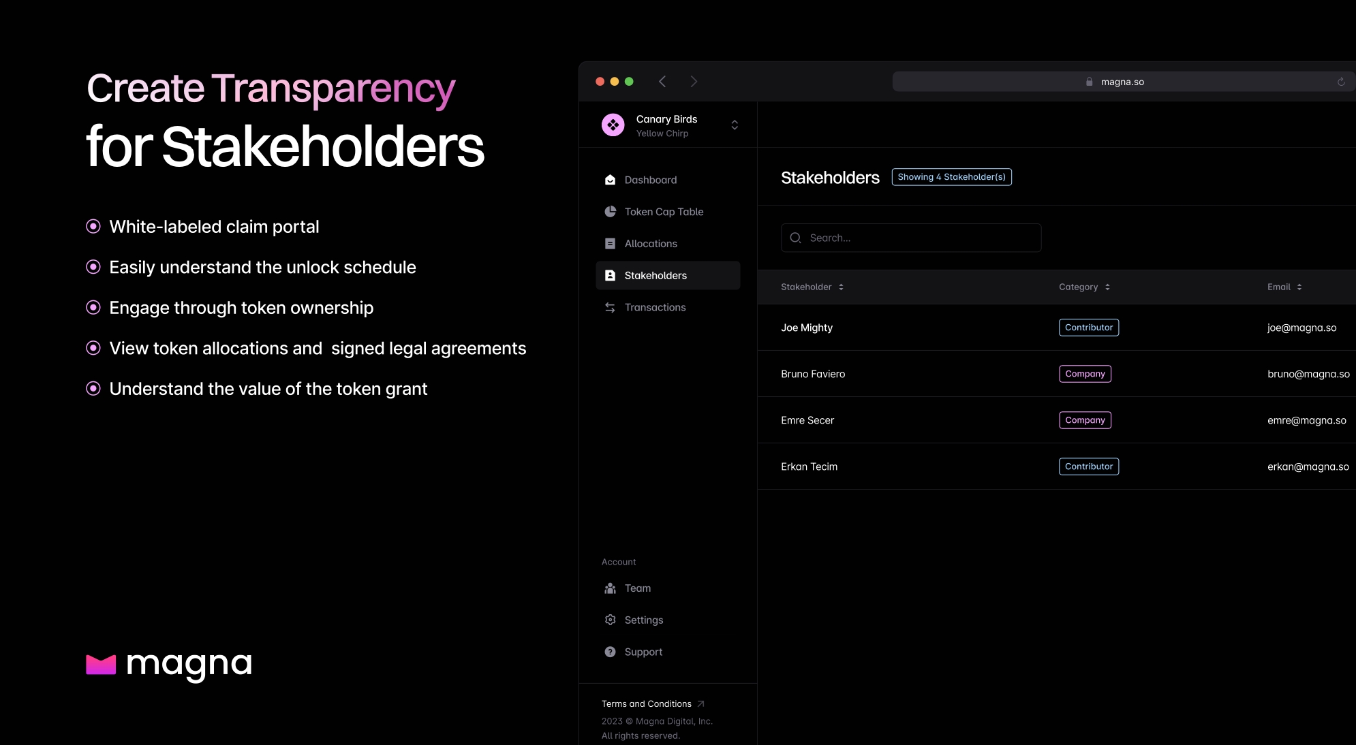Click the Dashboard house icon

point(610,180)
